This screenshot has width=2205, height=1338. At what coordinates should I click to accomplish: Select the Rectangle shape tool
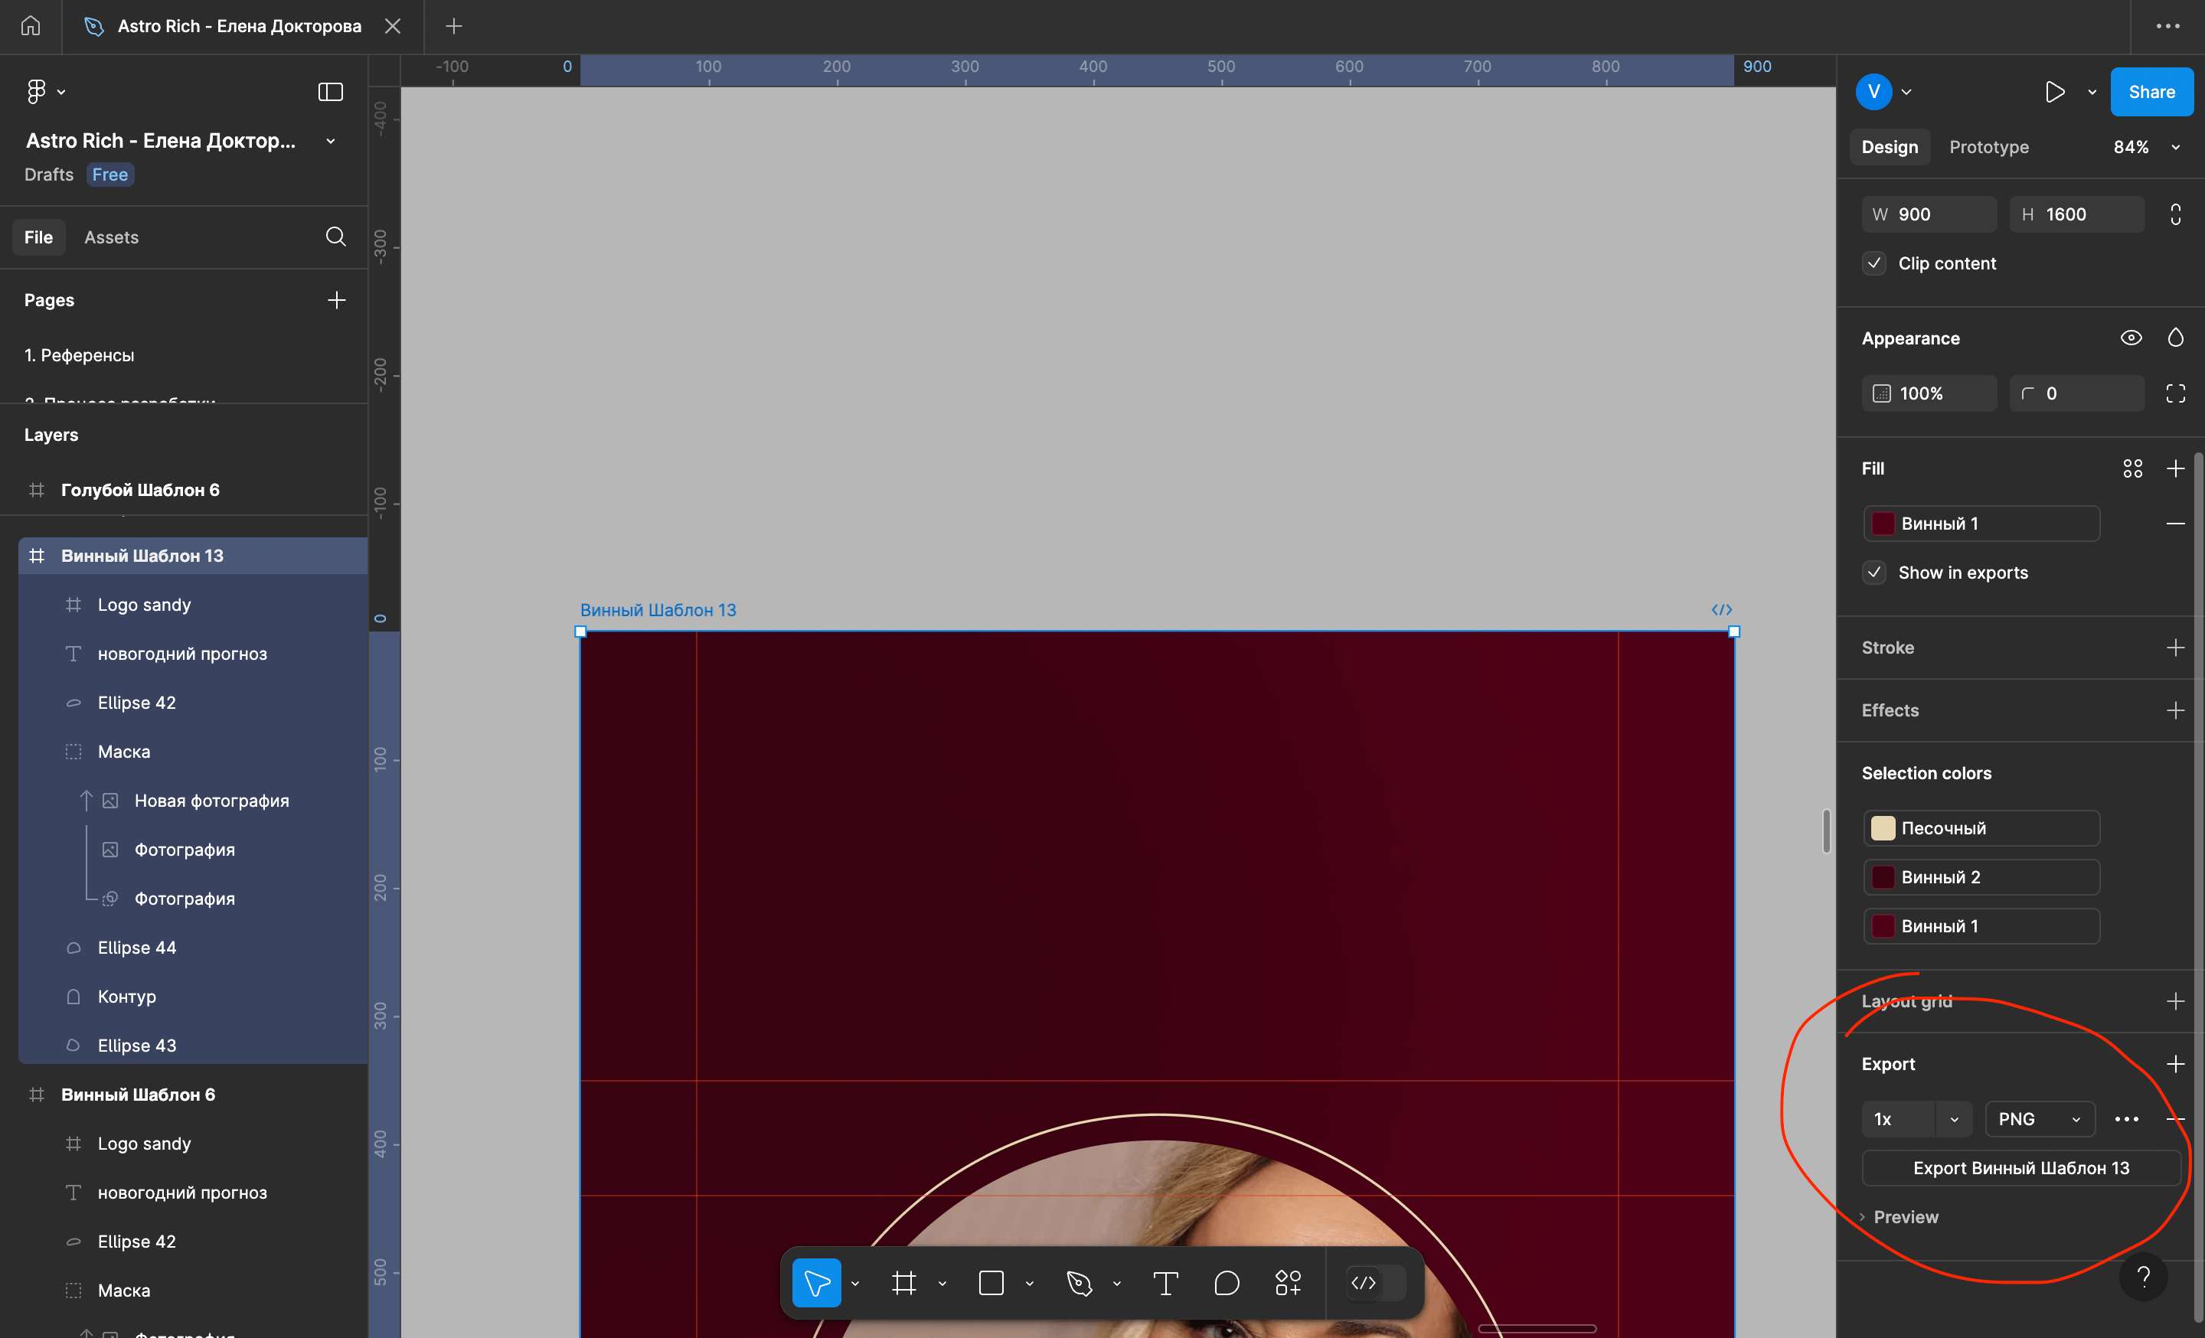coord(991,1284)
